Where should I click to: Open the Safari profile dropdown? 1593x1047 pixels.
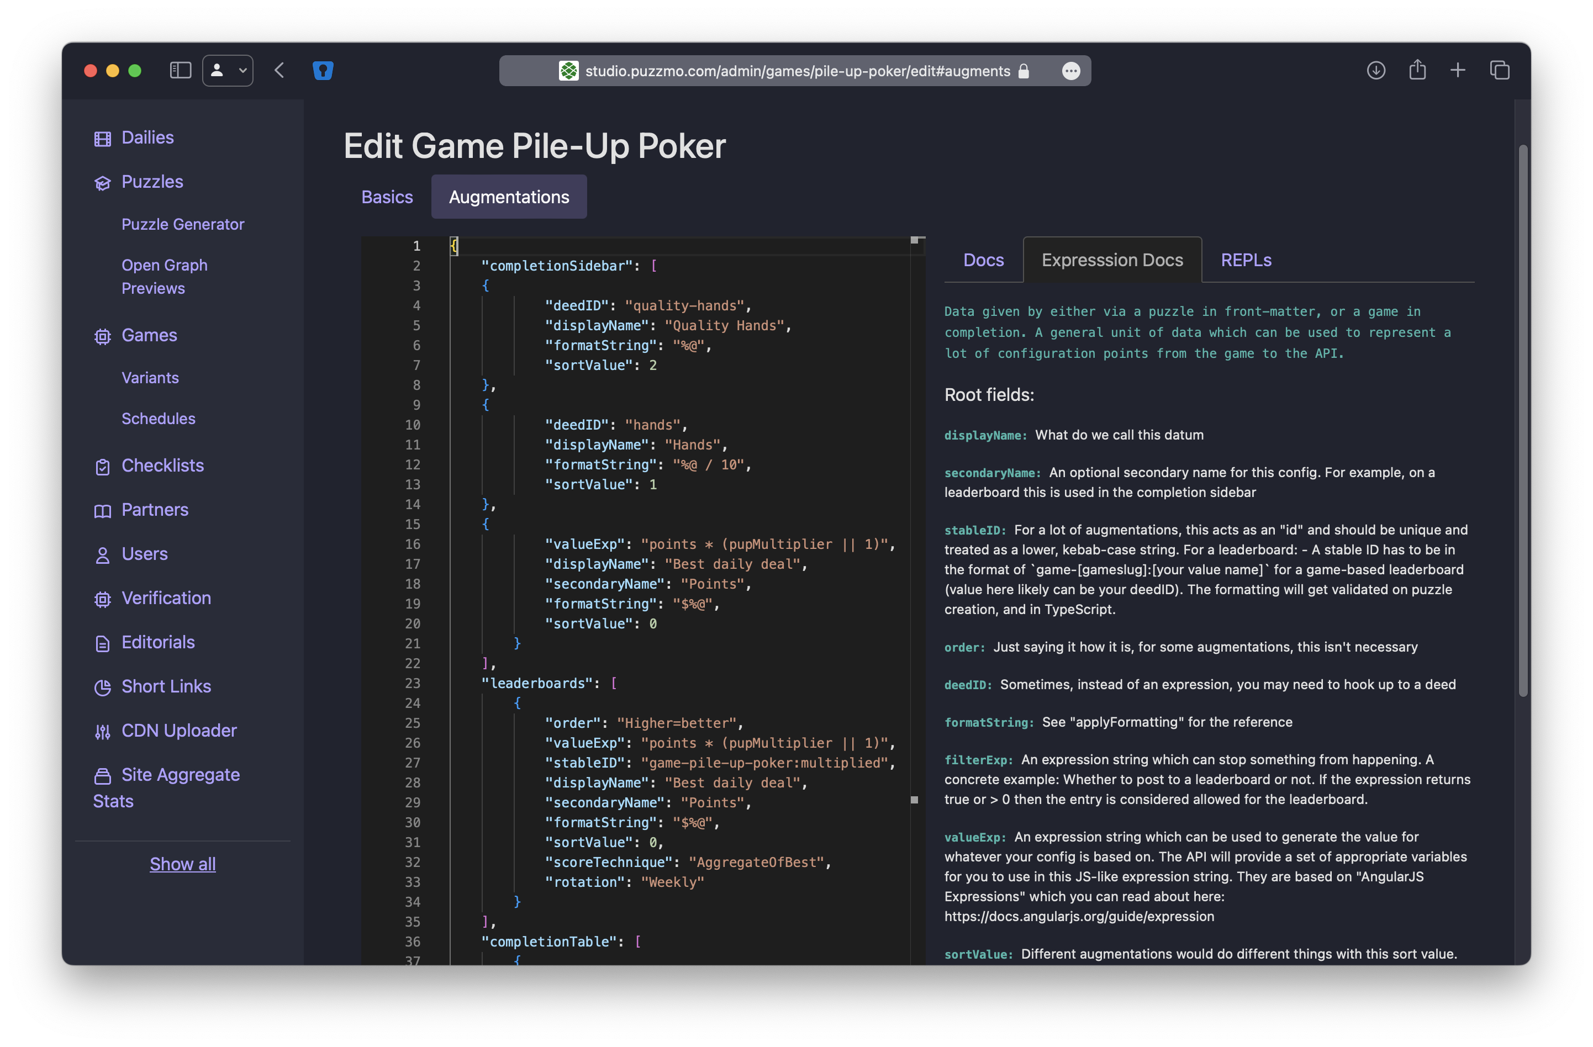coord(228,70)
